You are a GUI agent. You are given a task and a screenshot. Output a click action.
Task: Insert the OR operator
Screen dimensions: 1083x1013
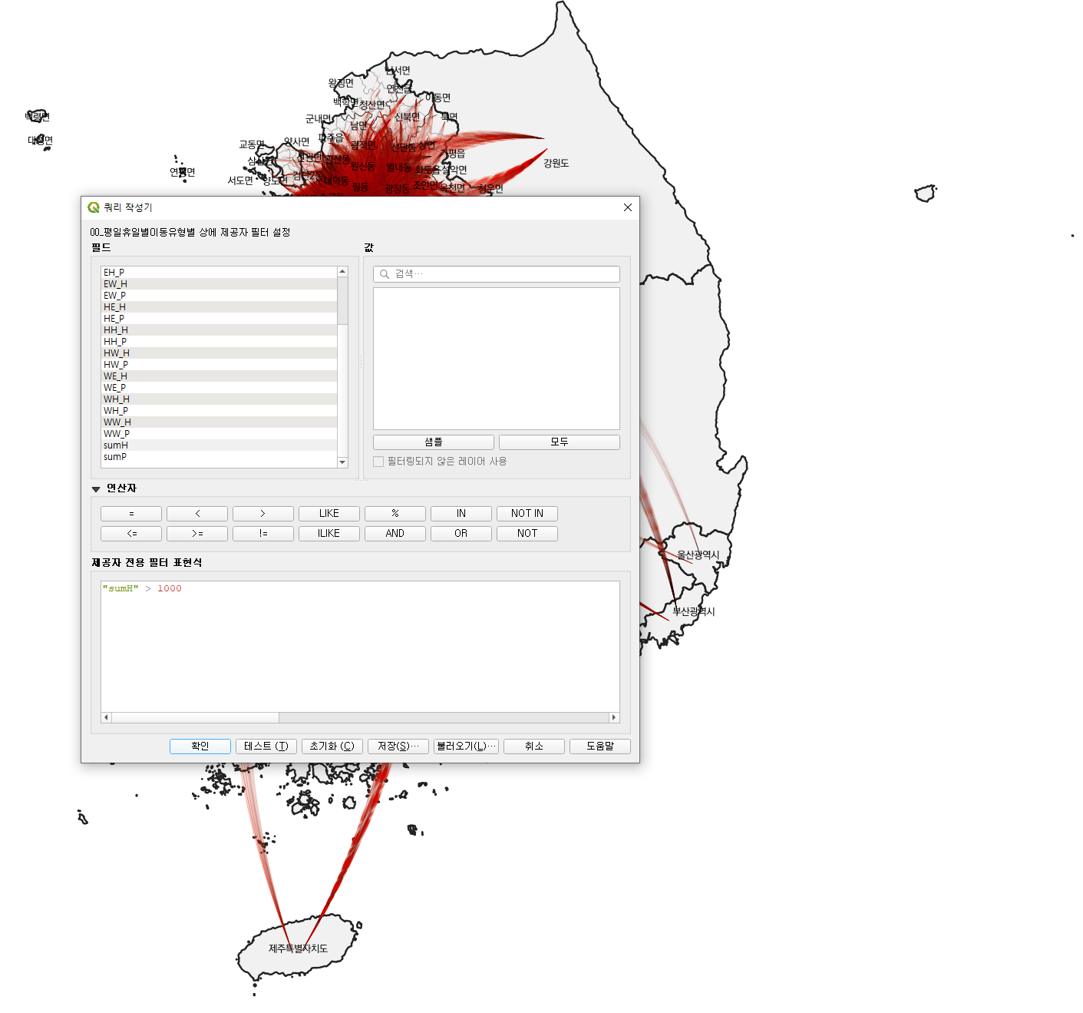tap(461, 534)
